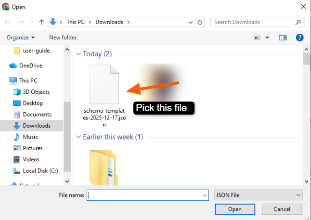Viewport: 311px width, 220px height.
Task: Select Downloads in the address path
Action: 109,22
